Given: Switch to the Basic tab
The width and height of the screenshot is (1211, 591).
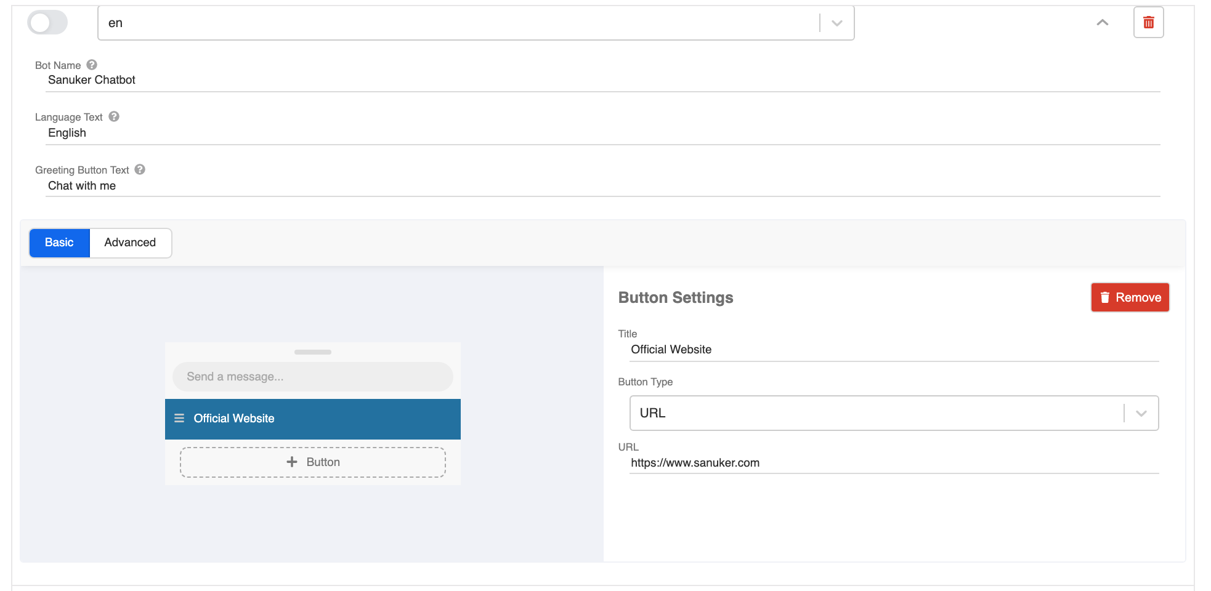Looking at the screenshot, I should click(59, 243).
